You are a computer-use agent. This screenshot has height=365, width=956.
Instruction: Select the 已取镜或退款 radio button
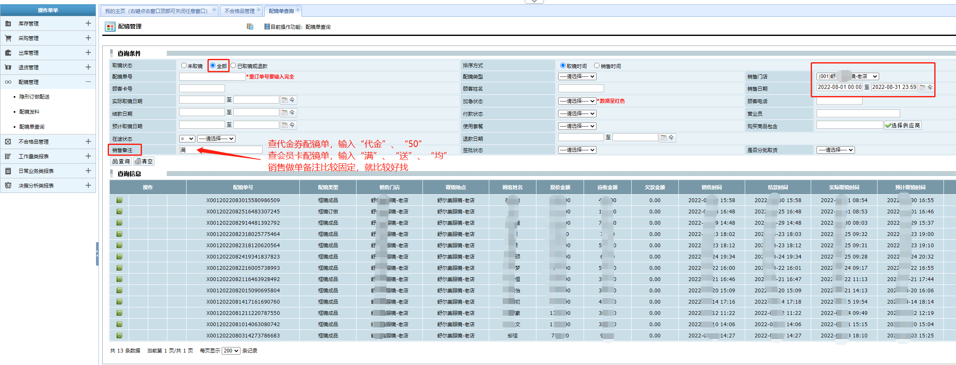(233, 66)
